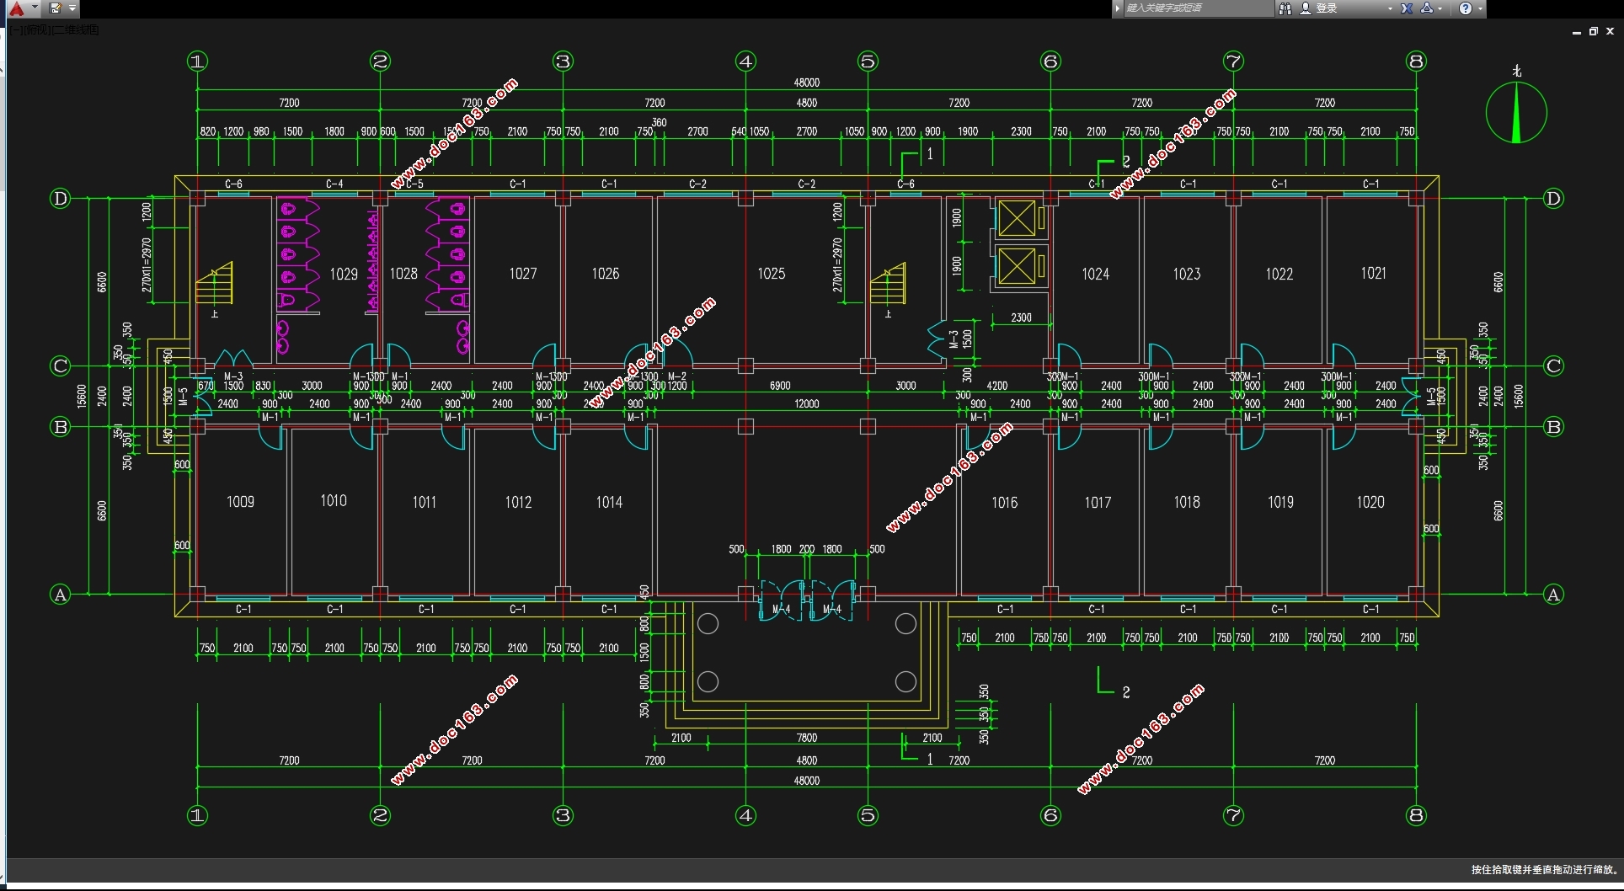
Task: Select room label 1018
Action: pyautogui.click(x=1187, y=503)
